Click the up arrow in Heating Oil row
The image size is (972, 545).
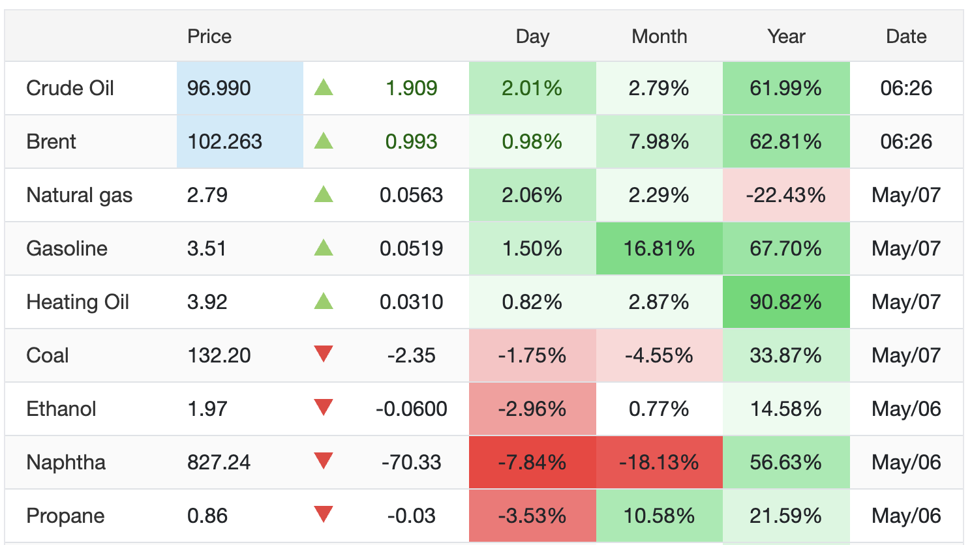pyautogui.click(x=324, y=301)
